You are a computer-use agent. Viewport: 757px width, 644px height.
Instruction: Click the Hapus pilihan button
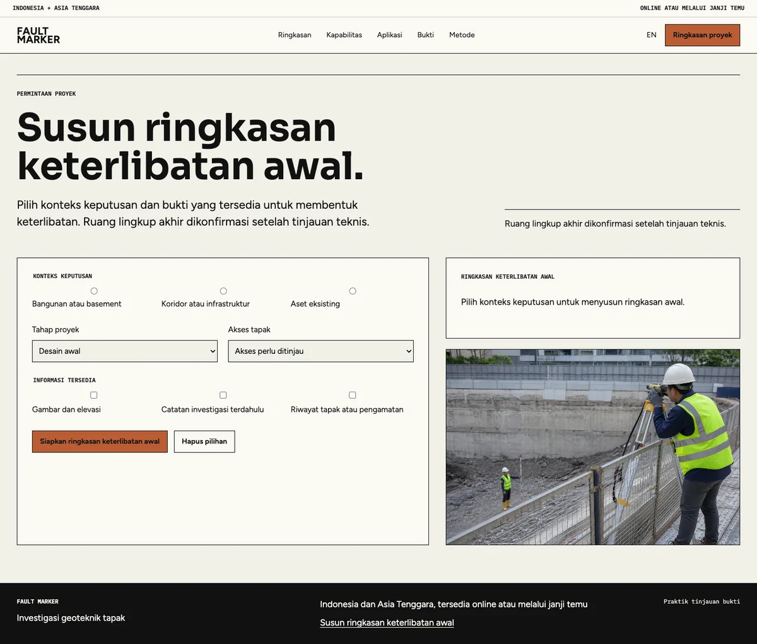[204, 442]
